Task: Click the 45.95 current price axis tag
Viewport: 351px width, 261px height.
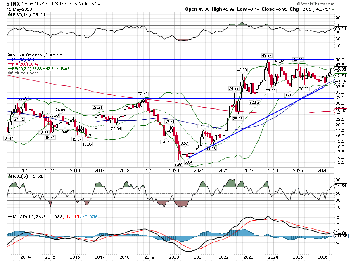Action: tap(341, 69)
